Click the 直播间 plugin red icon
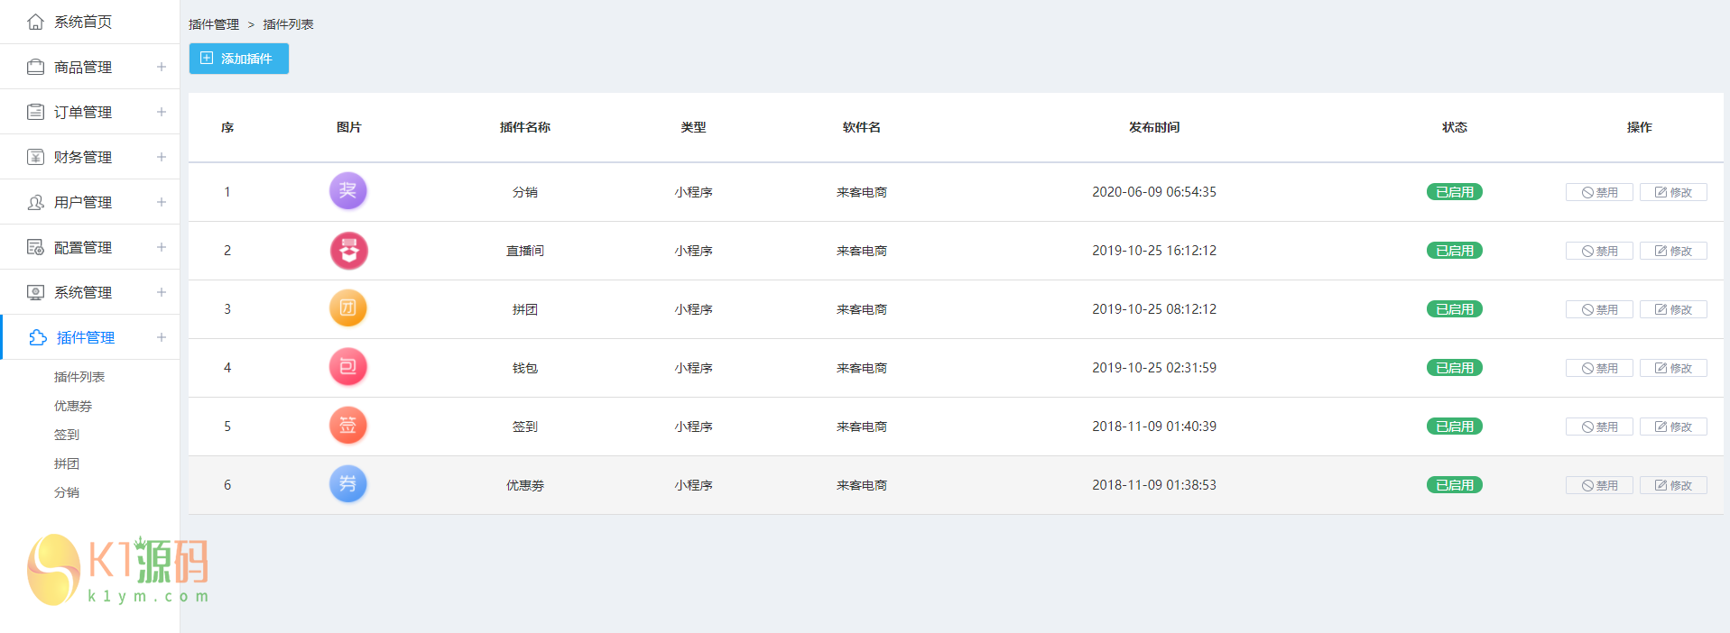The height and width of the screenshot is (633, 1730). (x=348, y=251)
